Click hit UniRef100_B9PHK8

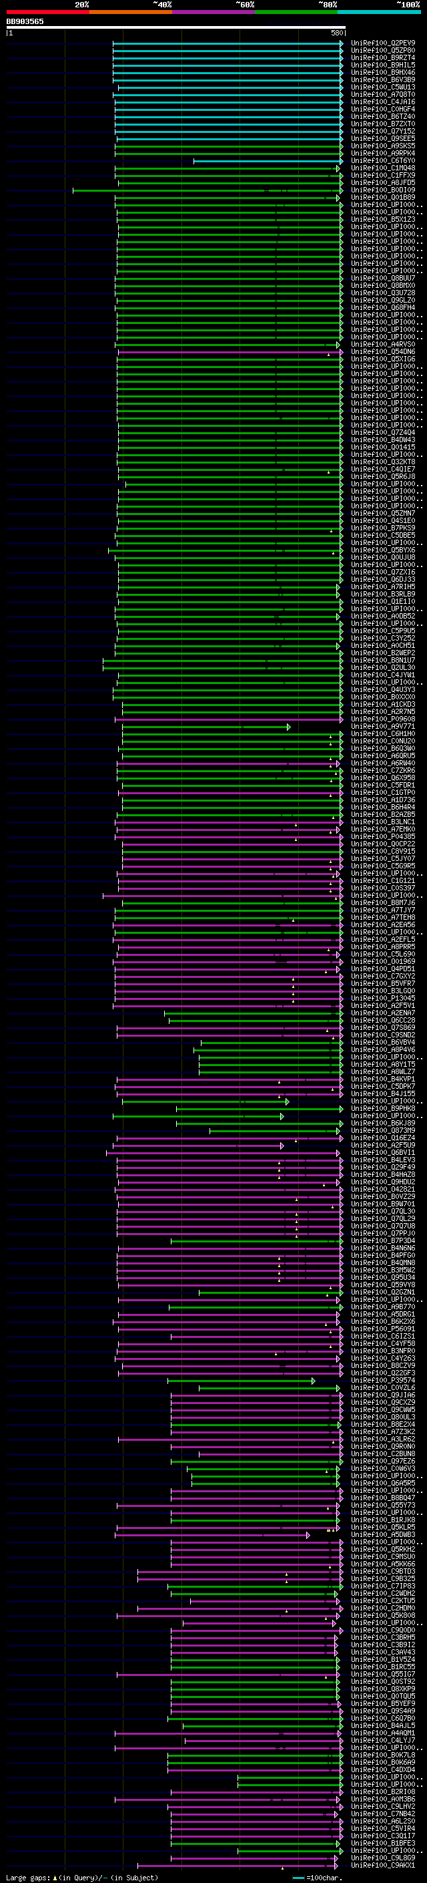(383, 1109)
